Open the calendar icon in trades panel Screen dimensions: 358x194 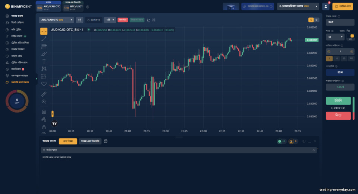click(x=106, y=141)
